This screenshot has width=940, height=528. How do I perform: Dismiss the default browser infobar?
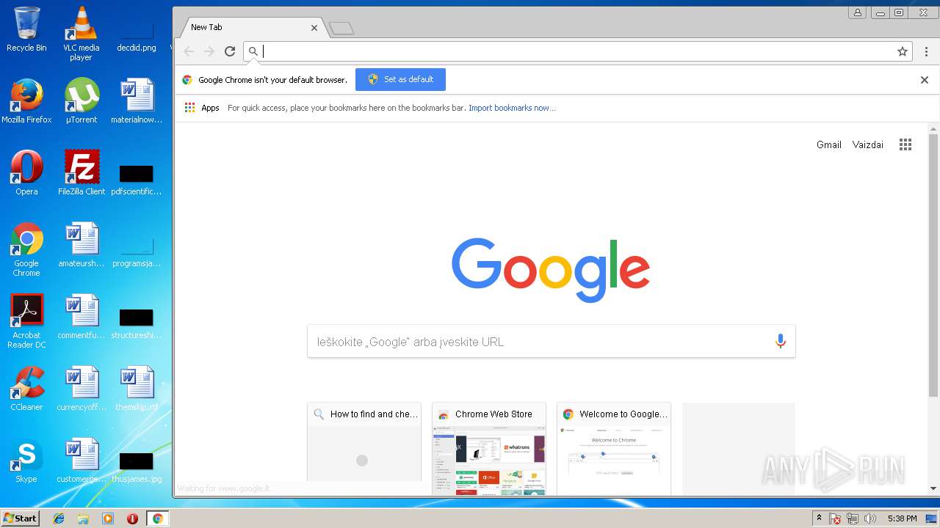(925, 80)
